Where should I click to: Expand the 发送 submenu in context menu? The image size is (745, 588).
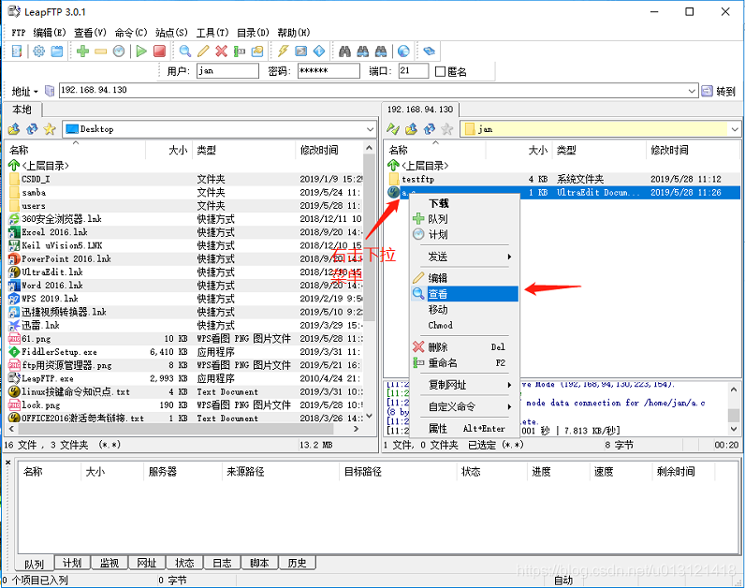[464, 257]
